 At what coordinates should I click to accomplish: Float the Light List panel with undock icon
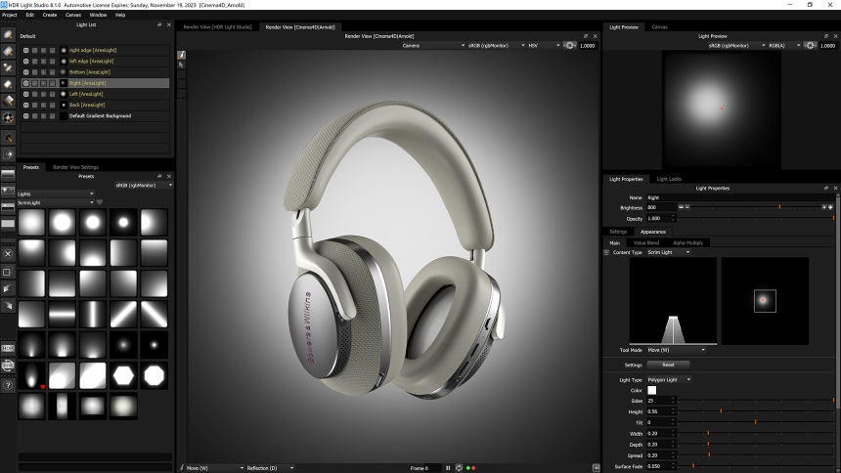coord(159,24)
